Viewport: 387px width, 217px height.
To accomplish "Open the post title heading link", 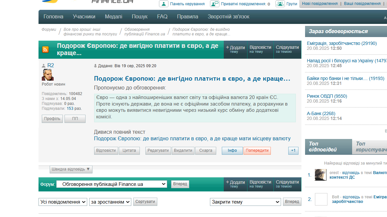I will tap(192, 79).
